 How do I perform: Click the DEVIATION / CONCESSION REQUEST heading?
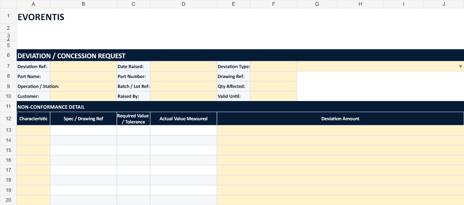[72, 56]
